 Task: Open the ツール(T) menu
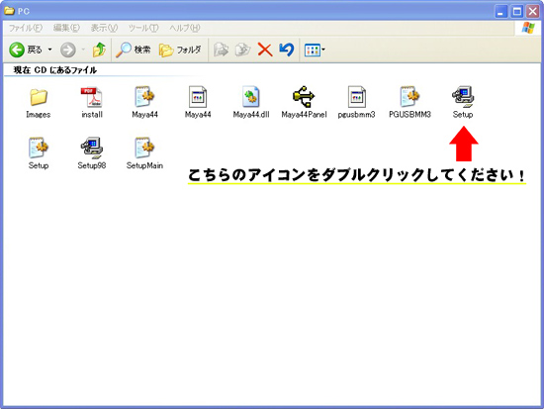point(143,28)
